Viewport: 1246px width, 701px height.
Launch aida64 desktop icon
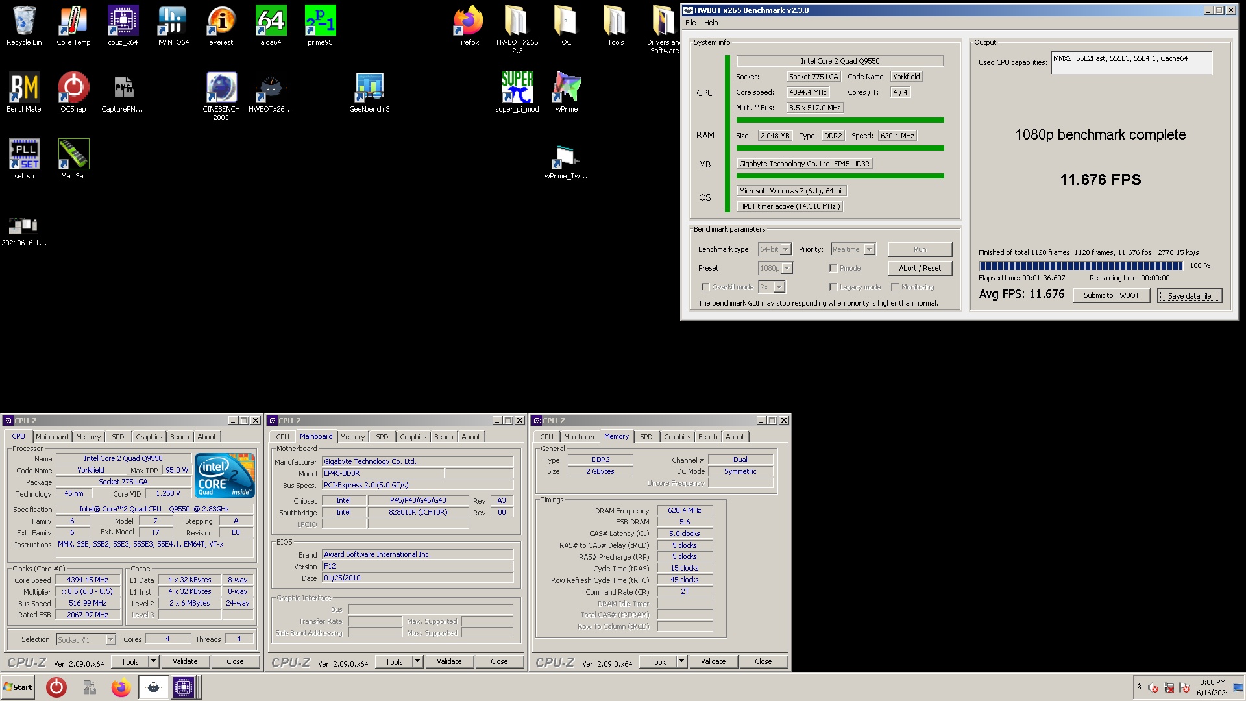click(x=271, y=26)
